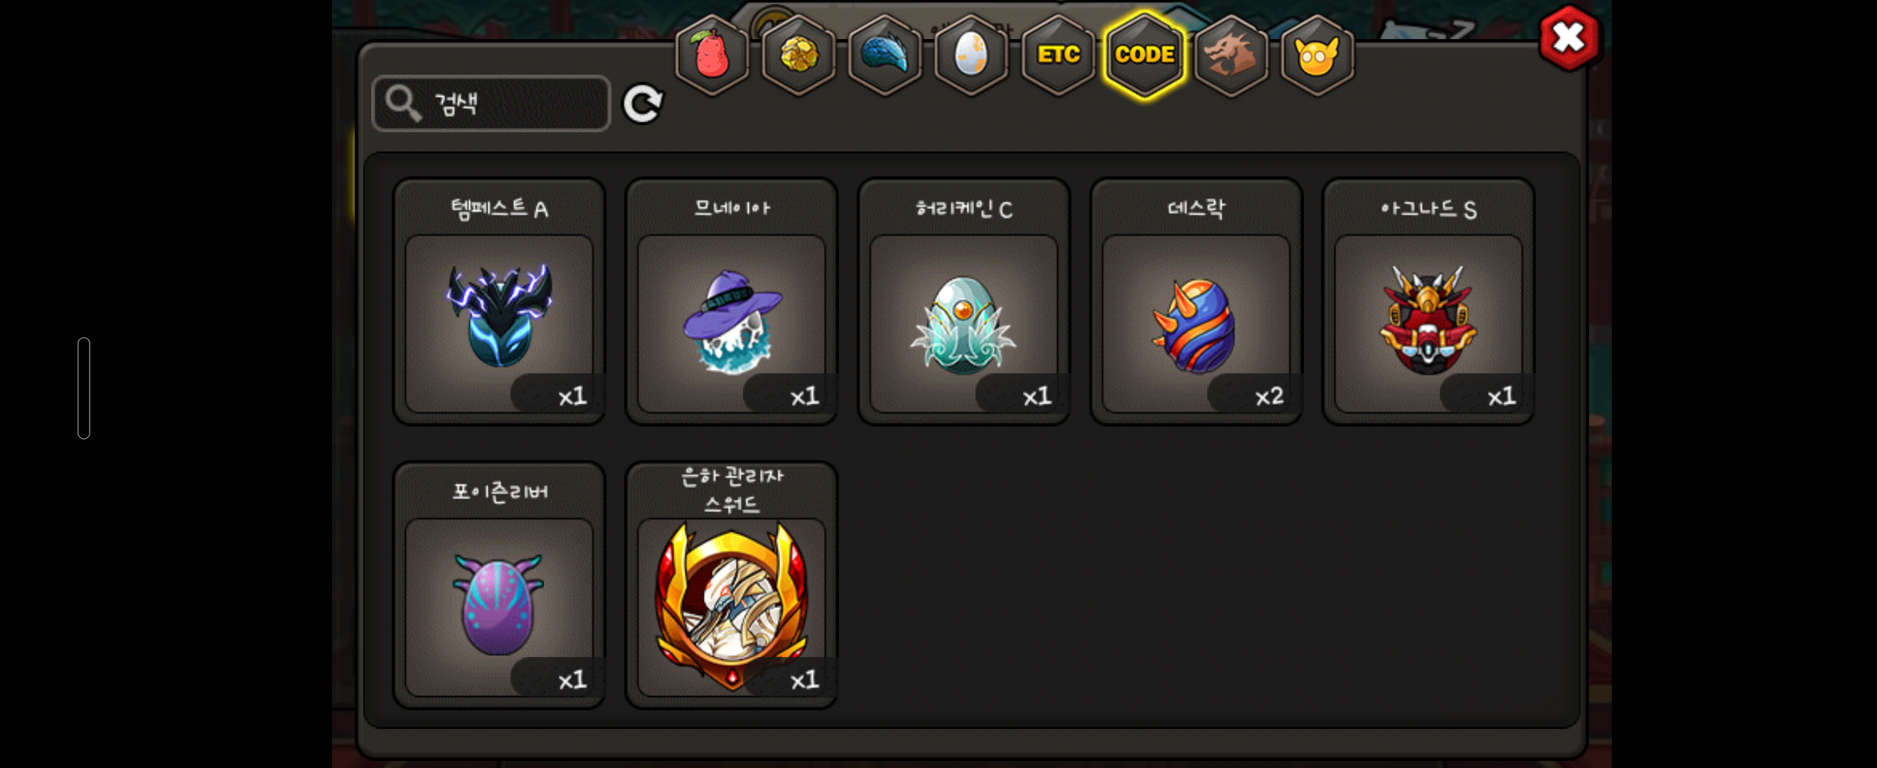Select the 템페스트 A egg item
This screenshot has width=1877, height=768.
[x=499, y=302]
